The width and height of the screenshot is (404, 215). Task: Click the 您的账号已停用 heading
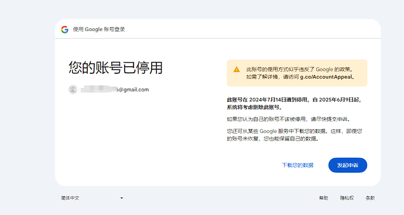coord(115,68)
